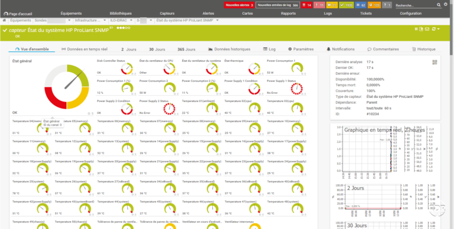The height and width of the screenshot is (229, 454).
Task: Switch to the Données en temps réel tab
Action: [x=85, y=49]
